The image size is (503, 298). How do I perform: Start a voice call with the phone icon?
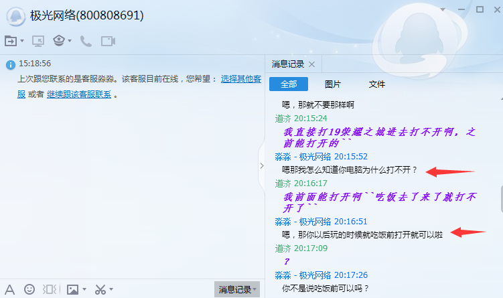click(86, 41)
